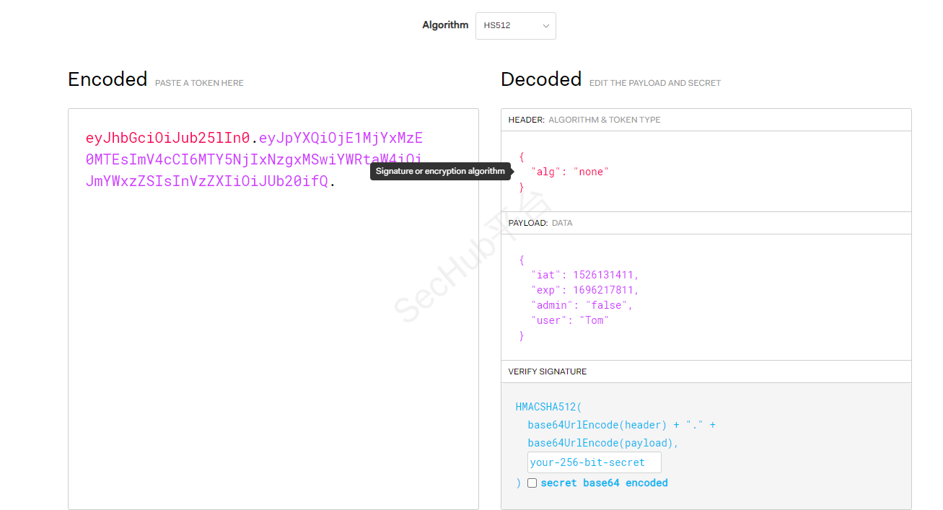
Task: Focus the your-256-bit-secret input field
Action: [x=594, y=462]
